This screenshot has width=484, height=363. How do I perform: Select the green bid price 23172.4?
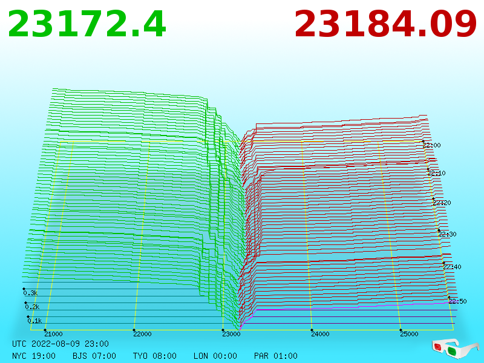[x=87, y=24]
